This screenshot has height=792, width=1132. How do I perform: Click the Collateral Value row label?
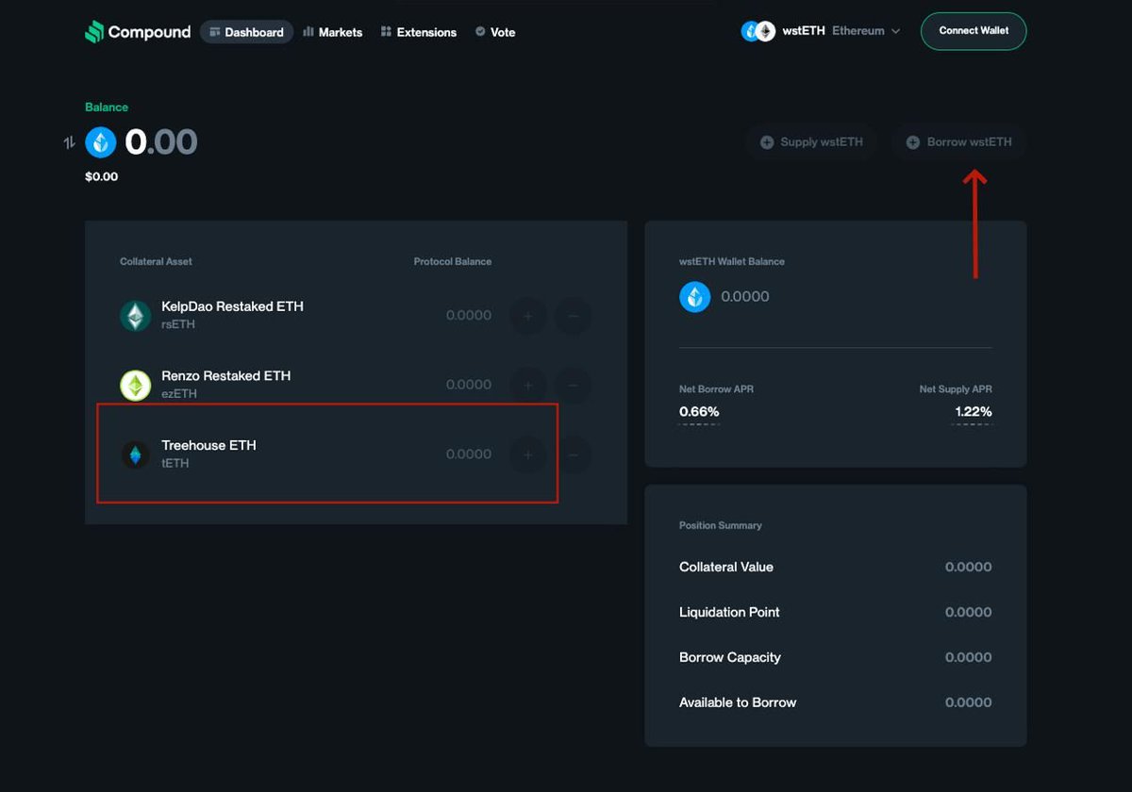[x=726, y=567]
